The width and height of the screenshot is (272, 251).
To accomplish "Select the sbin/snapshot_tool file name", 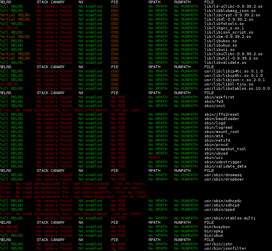I will tap(225, 149).
